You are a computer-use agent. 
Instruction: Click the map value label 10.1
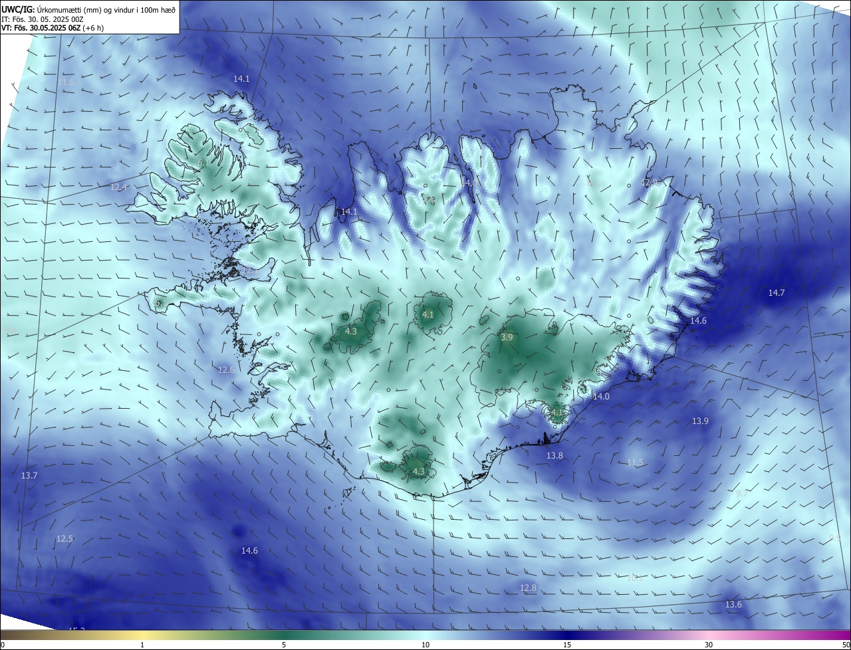[635, 578]
